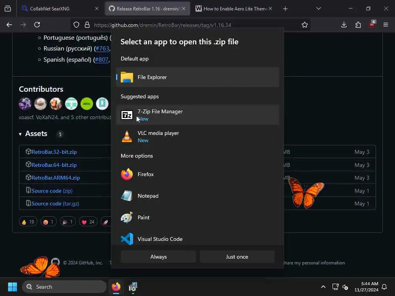Close the How to Enable Aero Lite tab
395x296 pixels.
[270, 8]
